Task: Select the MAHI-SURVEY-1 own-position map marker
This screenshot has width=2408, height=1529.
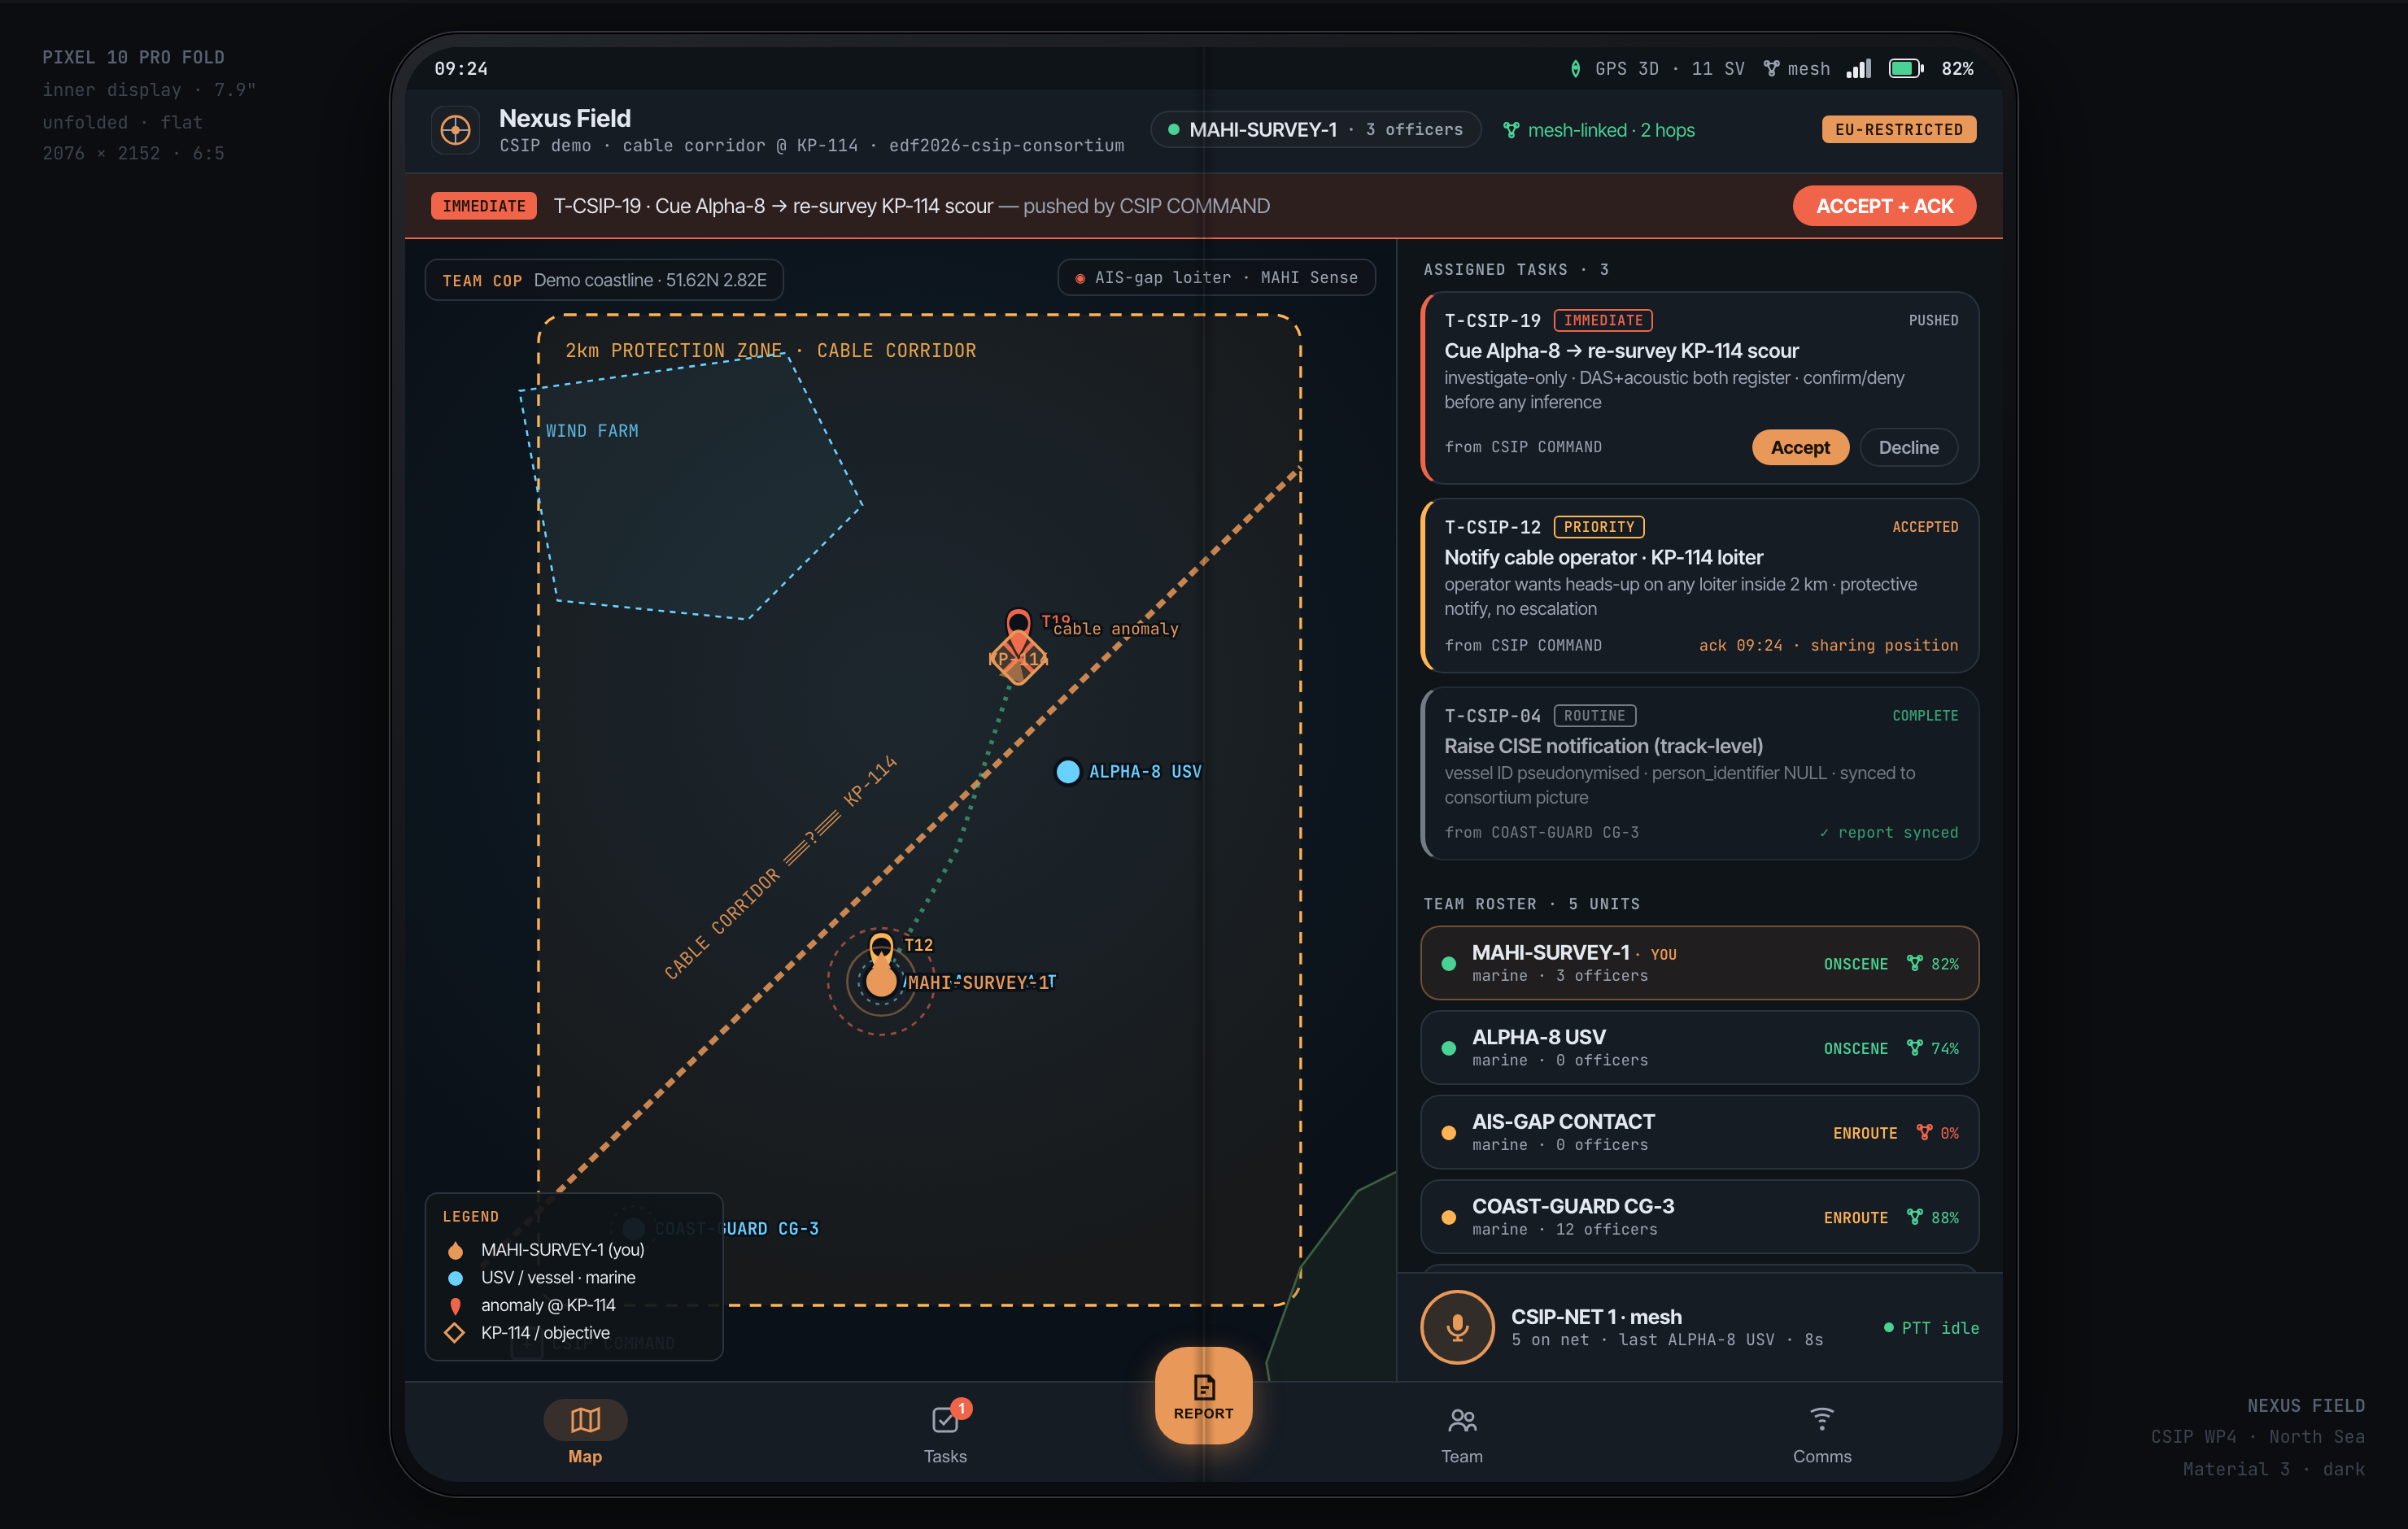Action: click(881, 981)
